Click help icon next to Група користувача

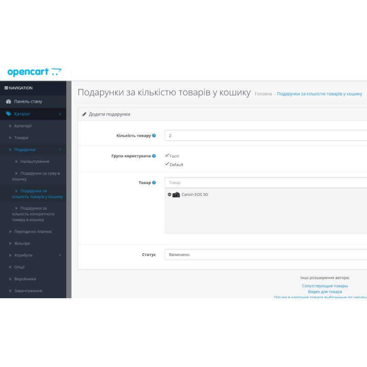[154, 156]
